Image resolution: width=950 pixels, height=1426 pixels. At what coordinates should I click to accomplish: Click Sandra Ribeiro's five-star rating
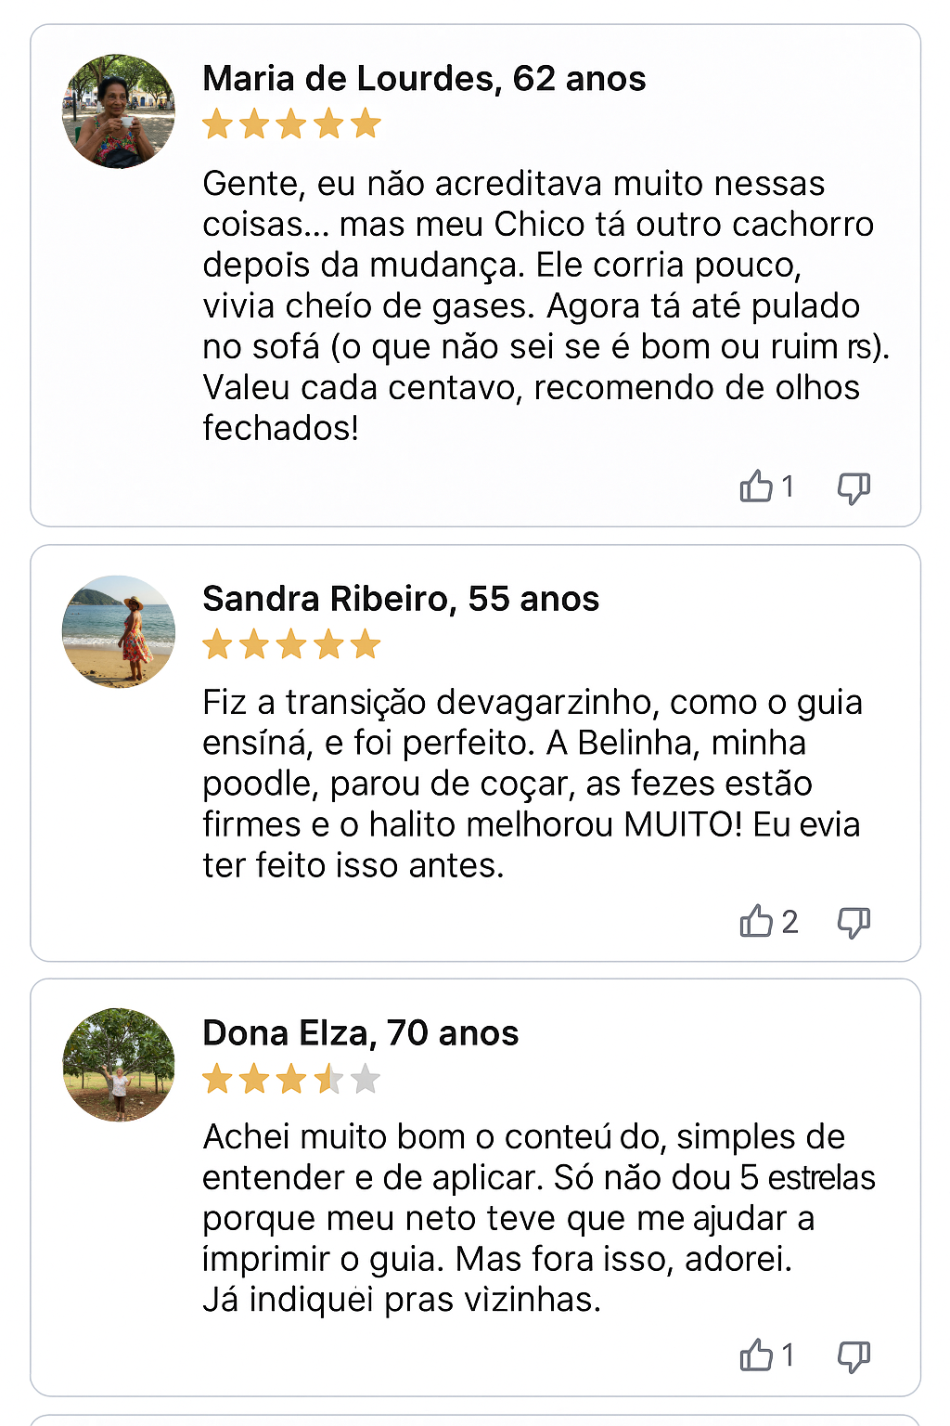(291, 643)
